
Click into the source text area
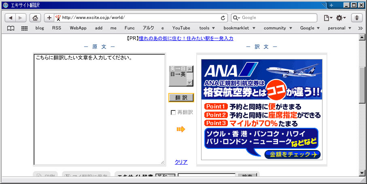100,110
